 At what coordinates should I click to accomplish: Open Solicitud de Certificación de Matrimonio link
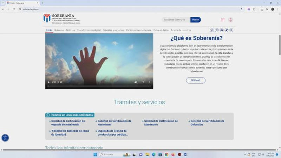tap(161, 123)
